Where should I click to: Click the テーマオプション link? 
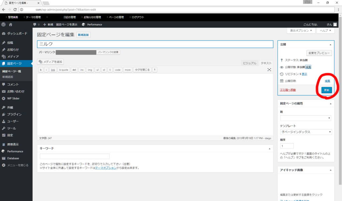coord(106,168)
